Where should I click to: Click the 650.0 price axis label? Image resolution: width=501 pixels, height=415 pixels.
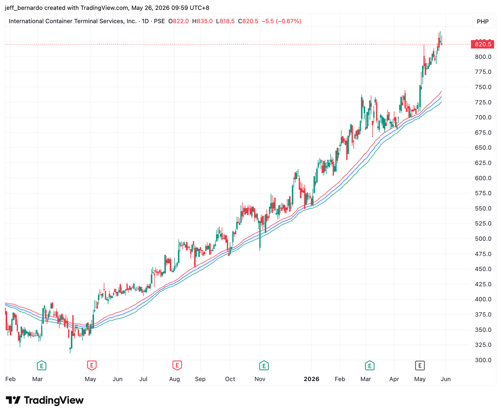coord(483,148)
